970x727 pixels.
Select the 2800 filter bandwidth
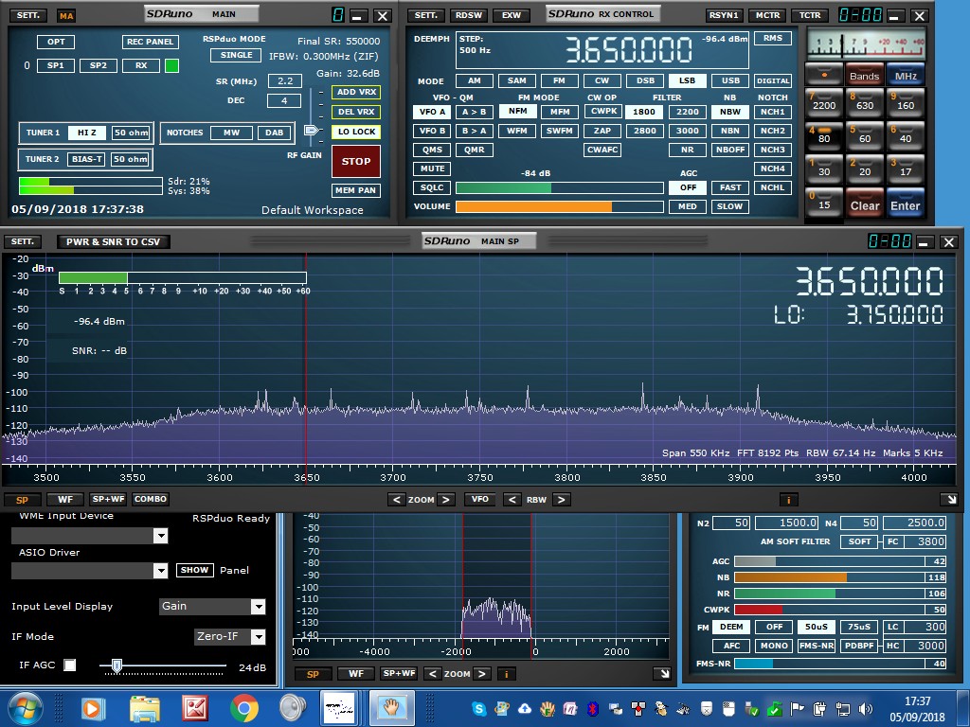click(x=644, y=131)
